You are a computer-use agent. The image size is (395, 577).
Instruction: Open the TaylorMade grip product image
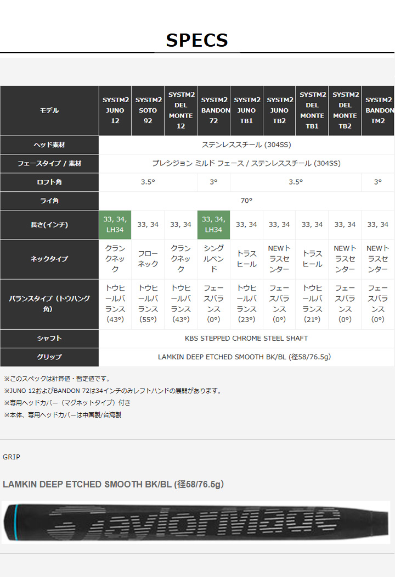click(x=196, y=523)
